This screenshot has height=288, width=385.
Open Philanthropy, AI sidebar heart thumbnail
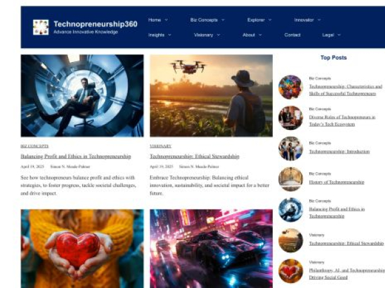(291, 271)
